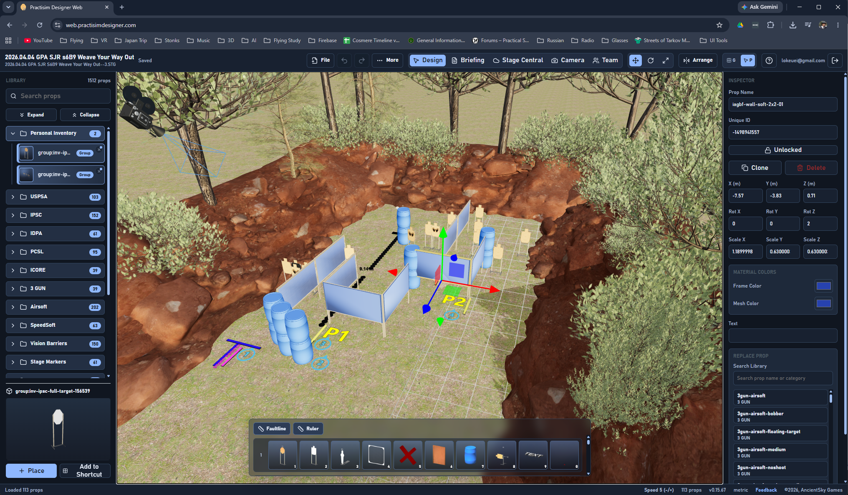848x495 pixels.
Task: Toggle the Unlocked lock state
Action: (x=783, y=150)
